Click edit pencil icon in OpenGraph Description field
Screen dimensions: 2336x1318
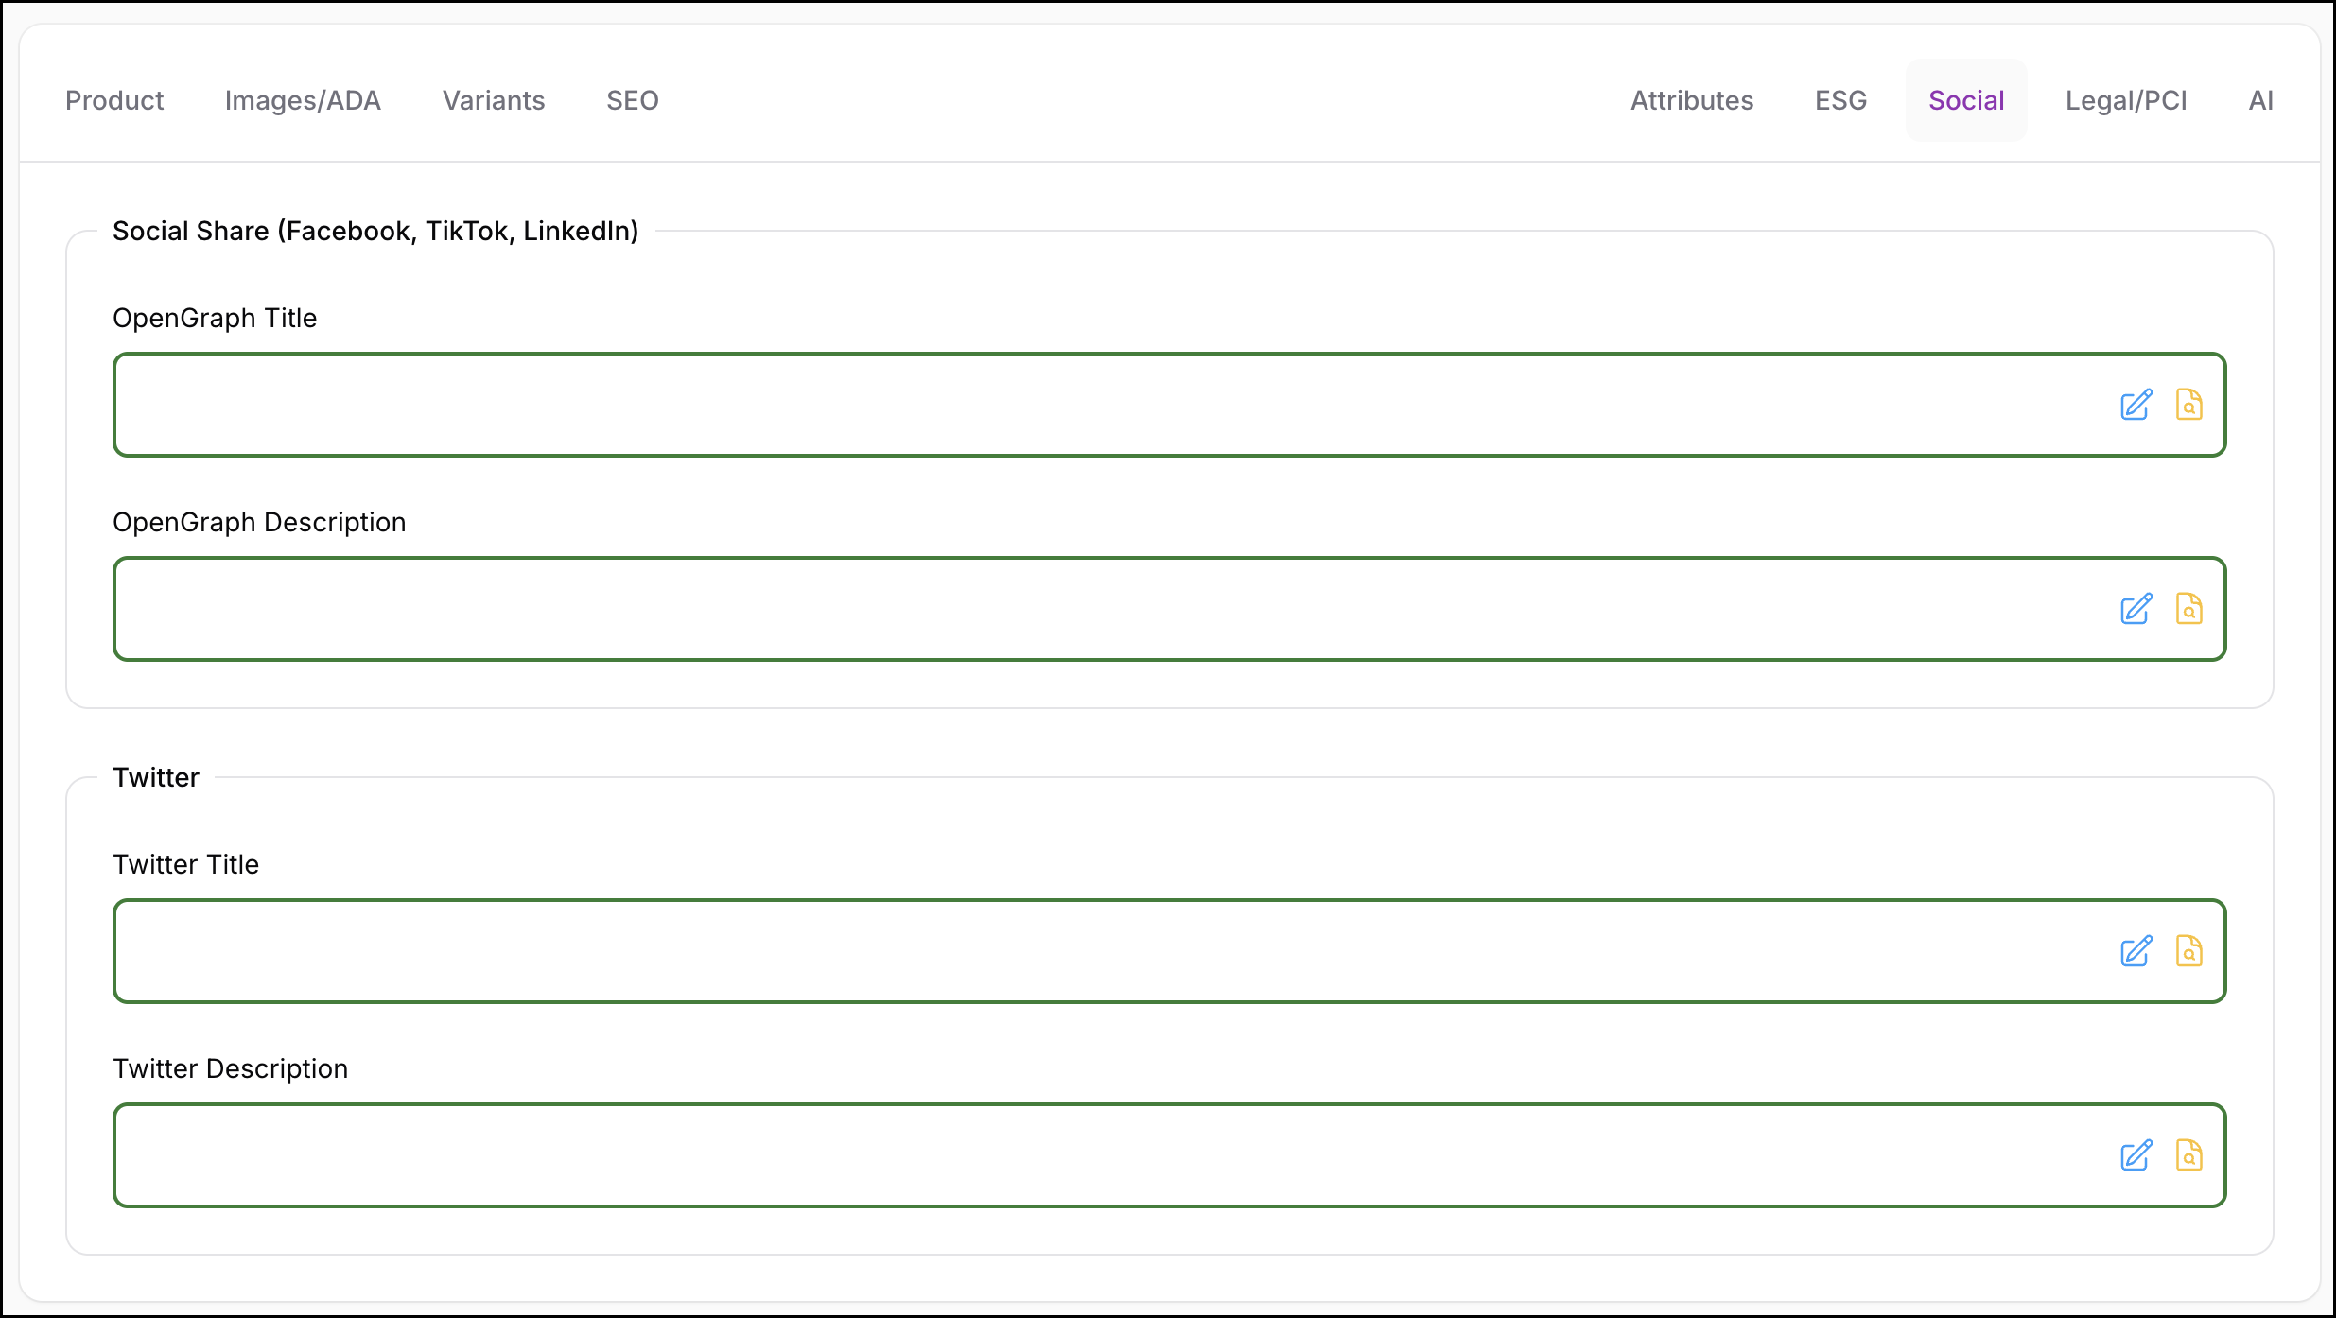point(2136,609)
